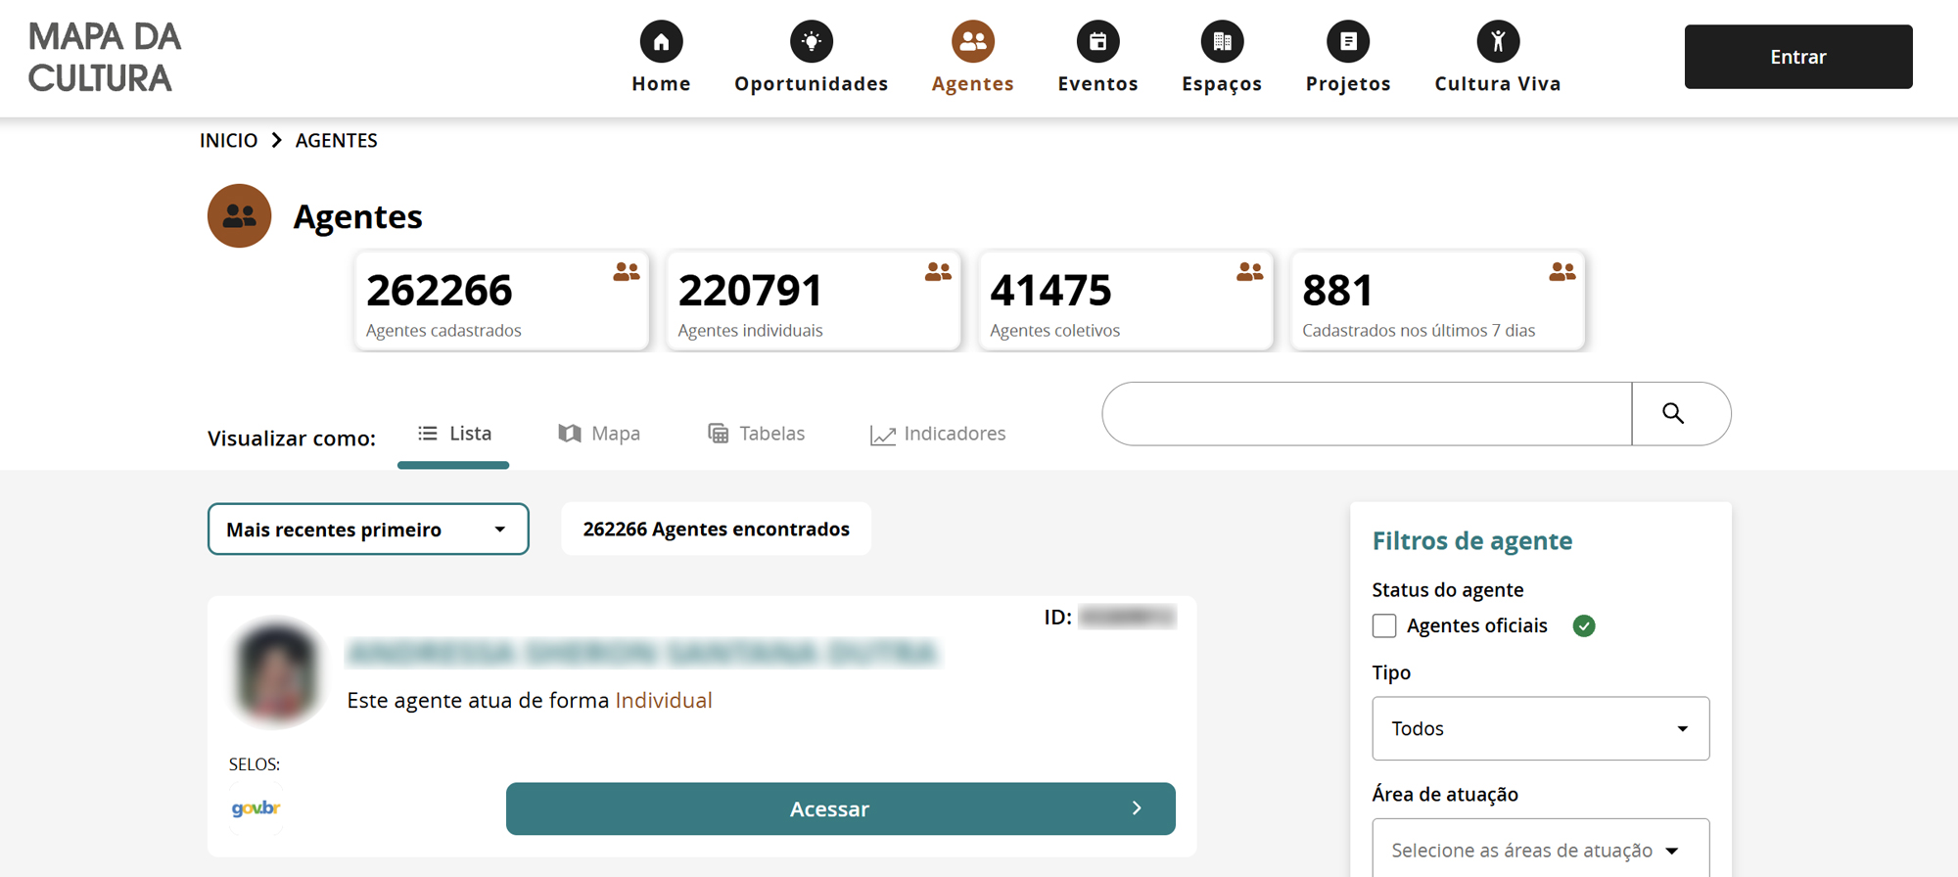Open the Home navigation icon

(x=661, y=41)
